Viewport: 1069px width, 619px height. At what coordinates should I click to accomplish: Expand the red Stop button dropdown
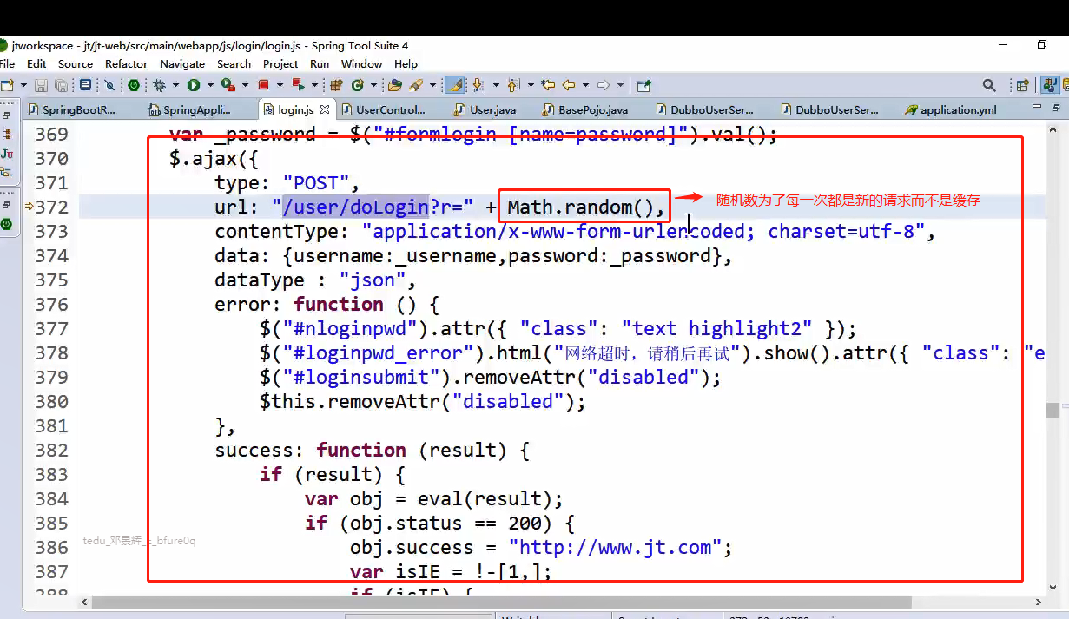(x=280, y=85)
